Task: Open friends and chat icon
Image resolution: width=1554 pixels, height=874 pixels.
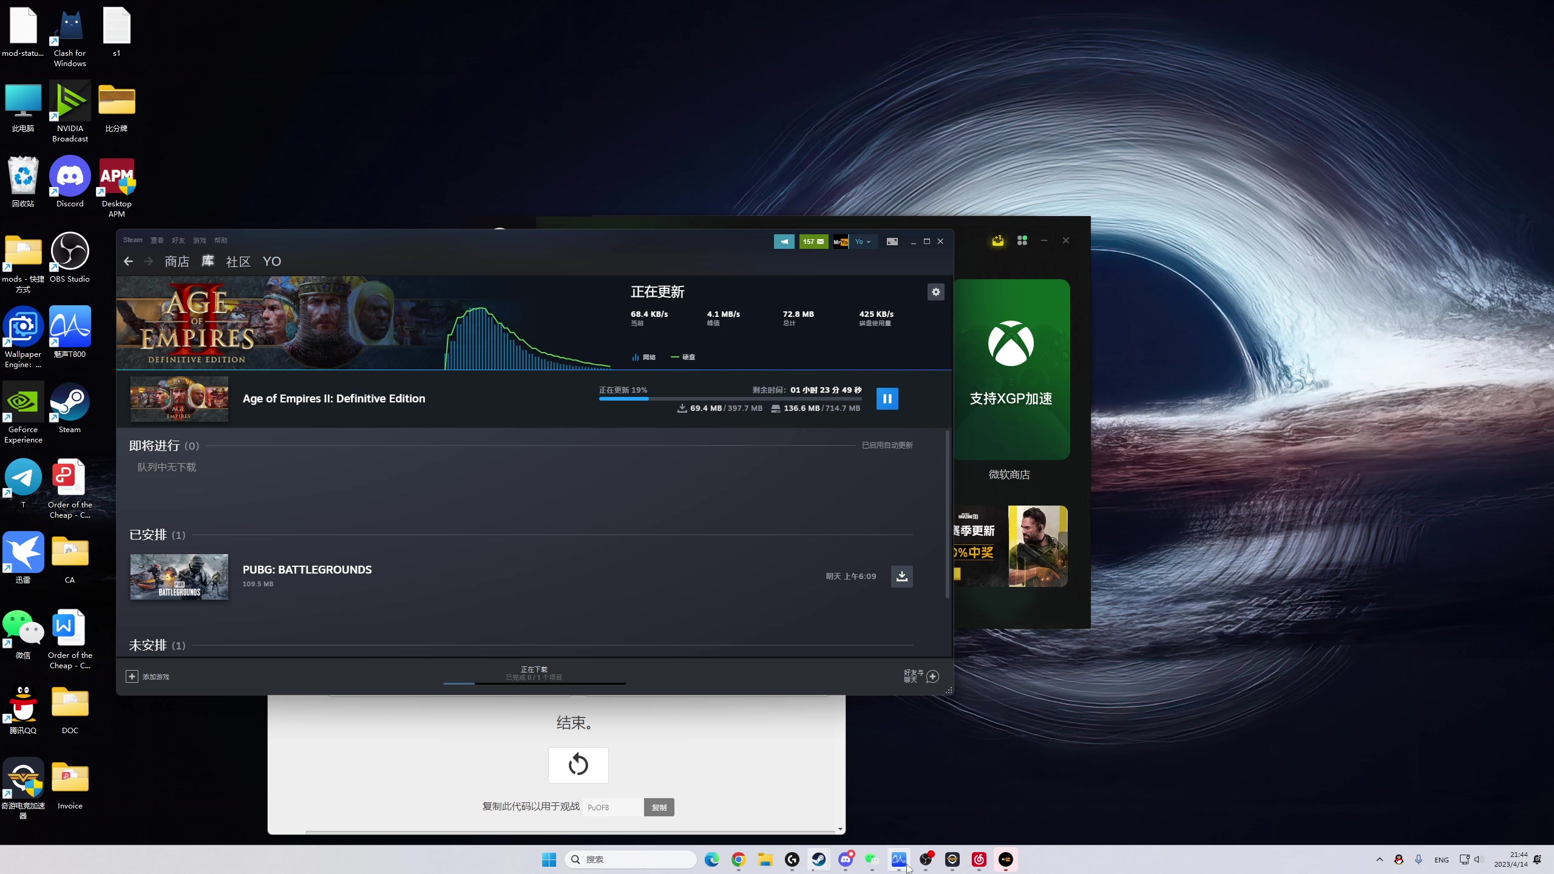Action: 933,676
